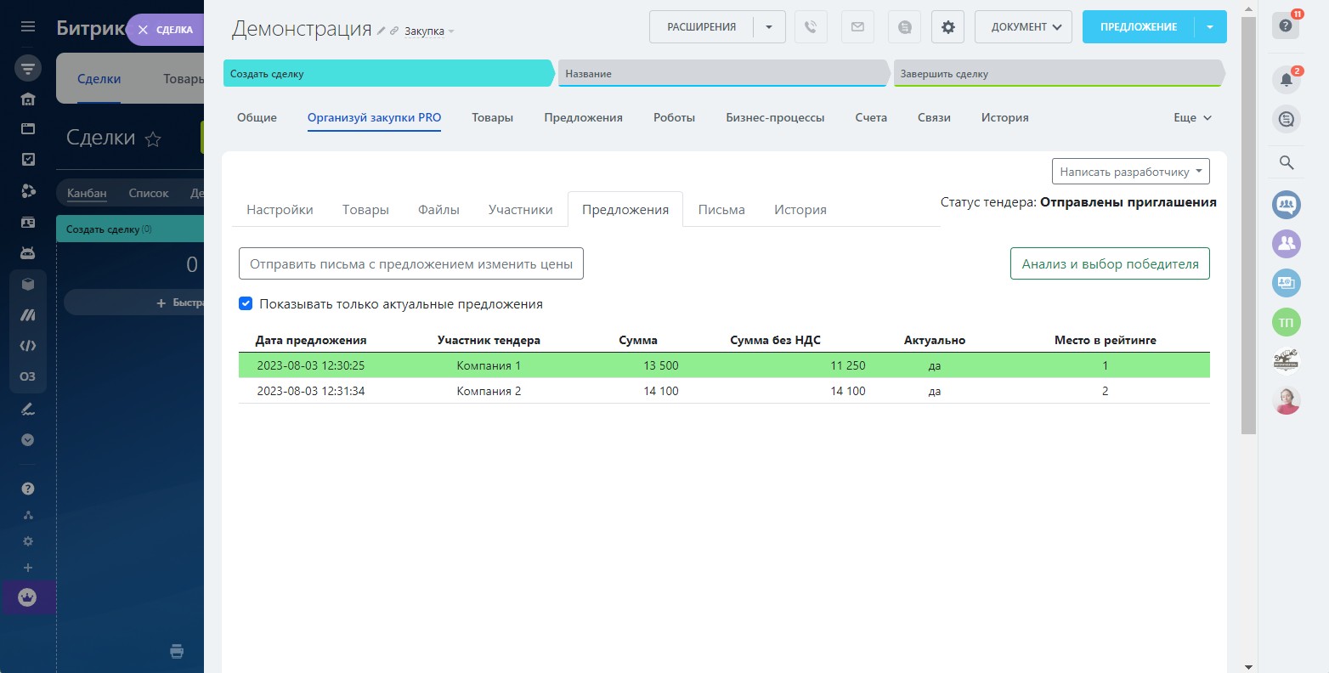Open the help question mark icon with badge
The height and width of the screenshot is (673, 1329).
pyautogui.click(x=1286, y=26)
